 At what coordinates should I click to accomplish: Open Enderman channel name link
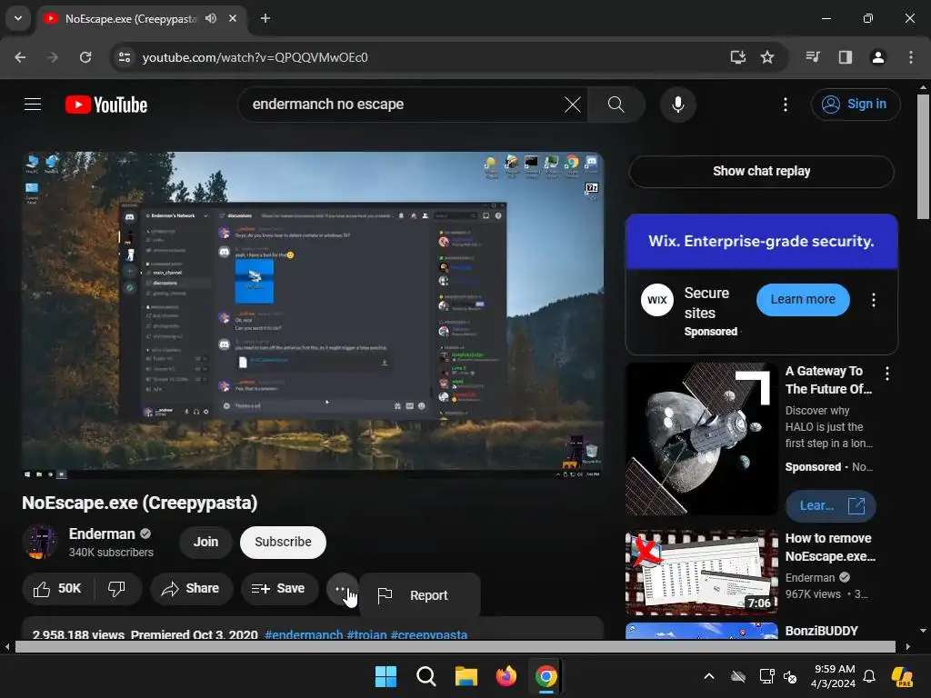pyautogui.click(x=102, y=533)
